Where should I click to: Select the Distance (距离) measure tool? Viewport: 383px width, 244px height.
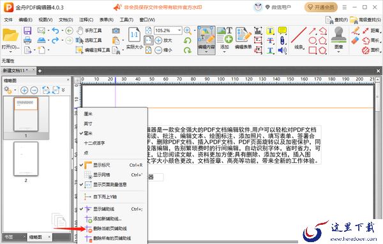(372, 31)
